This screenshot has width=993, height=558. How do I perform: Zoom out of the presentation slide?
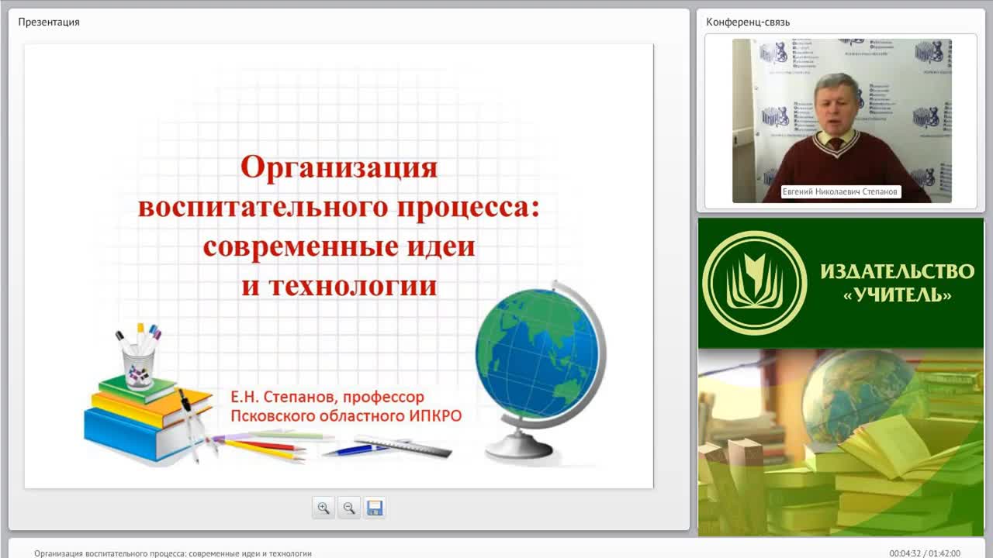point(349,508)
